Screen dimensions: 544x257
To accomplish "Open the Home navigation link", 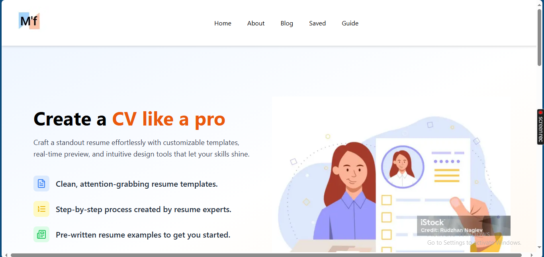I will point(223,23).
